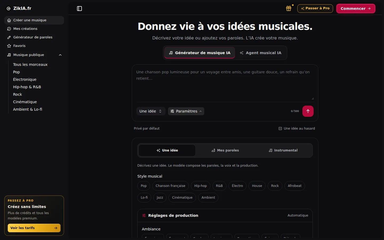Click the Réglages de production sliders icon
384x240 pixels.
(x=144, y=215)
